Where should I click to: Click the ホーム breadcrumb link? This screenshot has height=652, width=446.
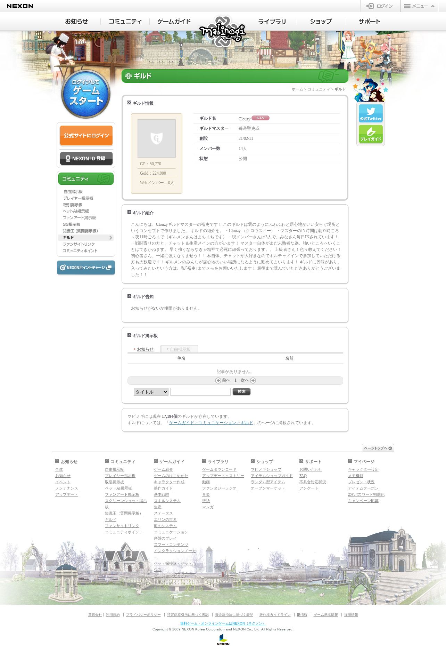pos(297,89)
